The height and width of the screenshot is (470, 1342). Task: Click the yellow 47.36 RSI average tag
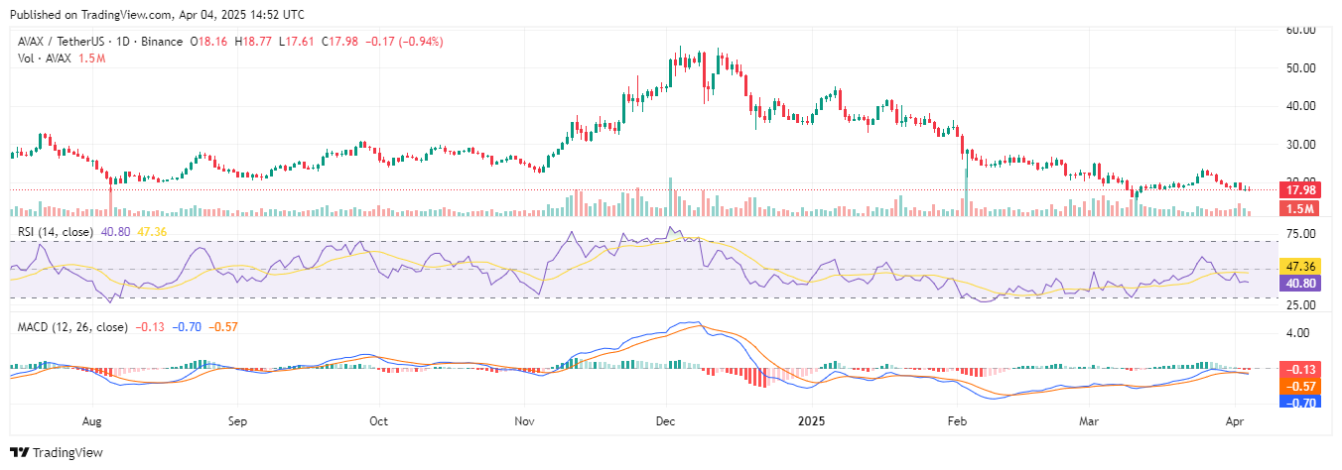pos(1300,268)
